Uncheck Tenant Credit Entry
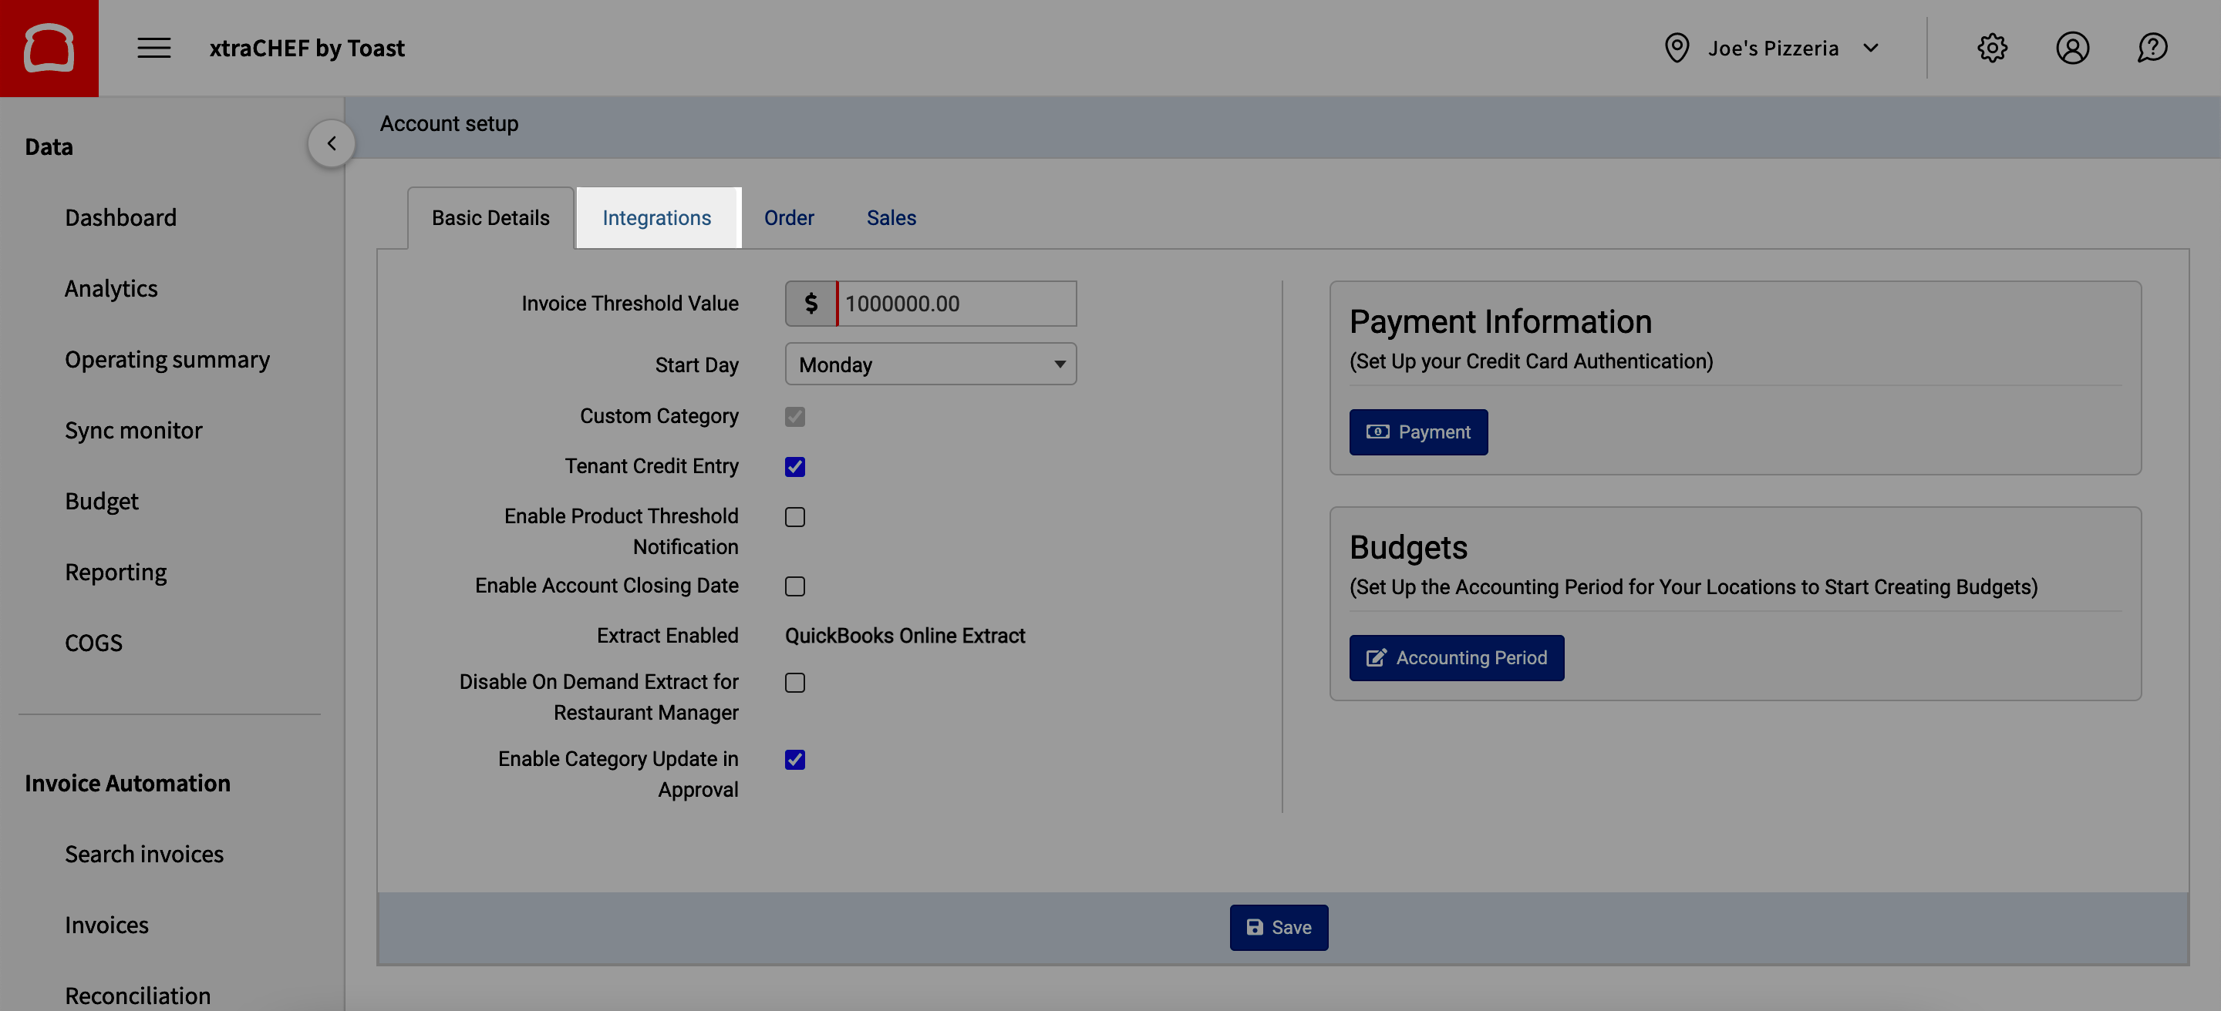Screen dimensions: 2221x1011 (x=794, y=466)
